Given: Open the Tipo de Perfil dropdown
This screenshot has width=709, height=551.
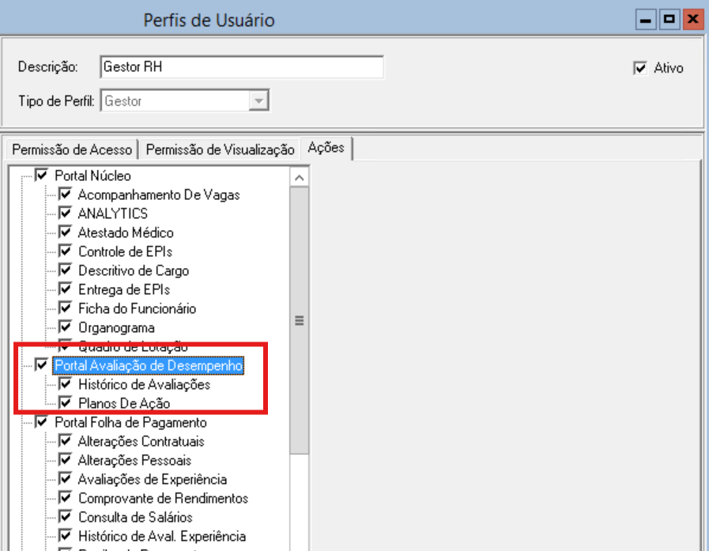Looking at the screenshot, I should point(258,101).
